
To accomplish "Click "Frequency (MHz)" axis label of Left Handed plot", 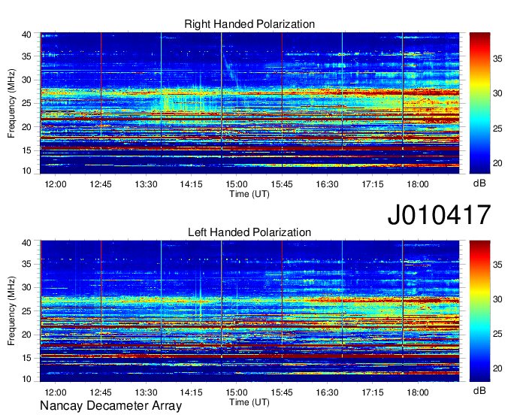I will 11,311.
